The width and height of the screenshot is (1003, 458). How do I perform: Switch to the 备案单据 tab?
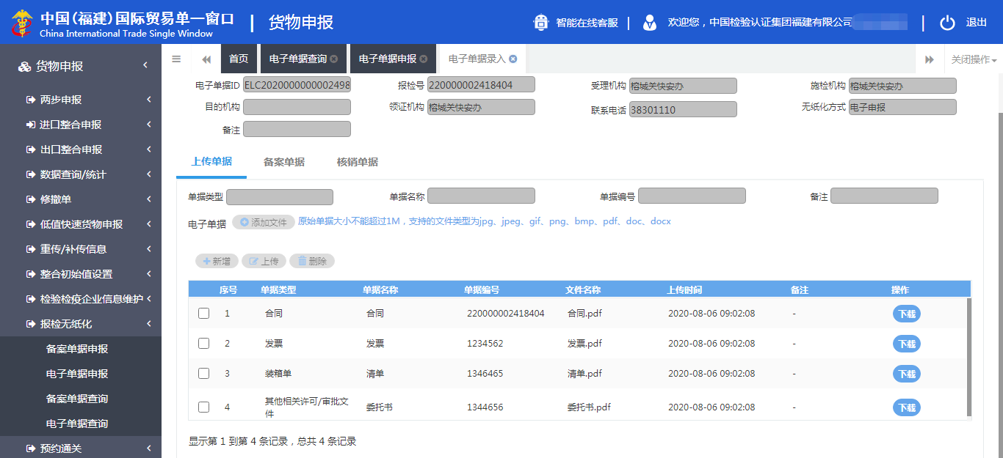click(284, 162)
